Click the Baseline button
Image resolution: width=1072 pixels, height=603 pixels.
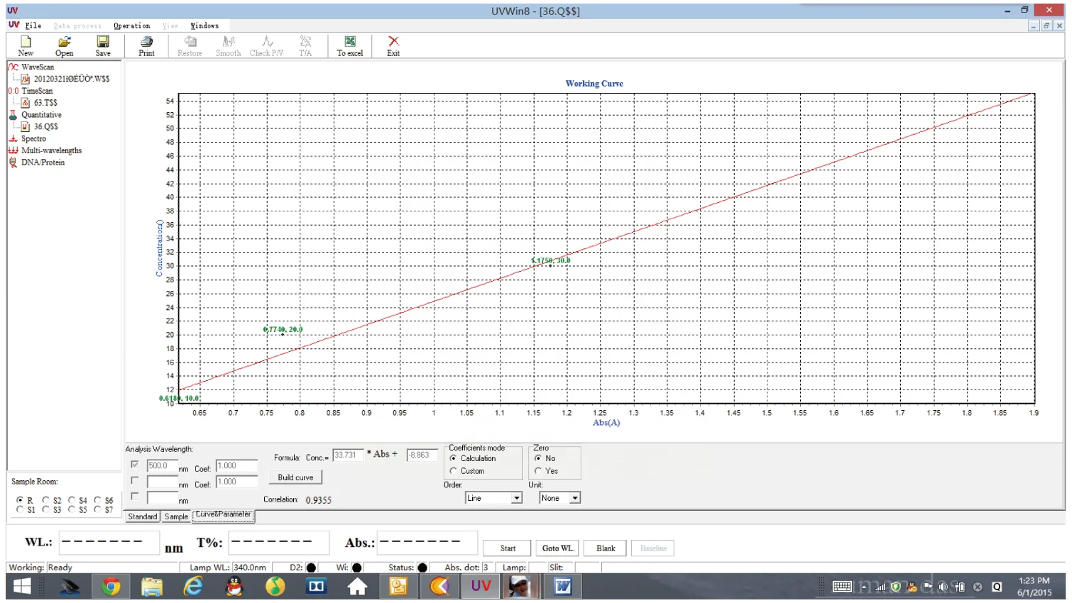[653, 548]
